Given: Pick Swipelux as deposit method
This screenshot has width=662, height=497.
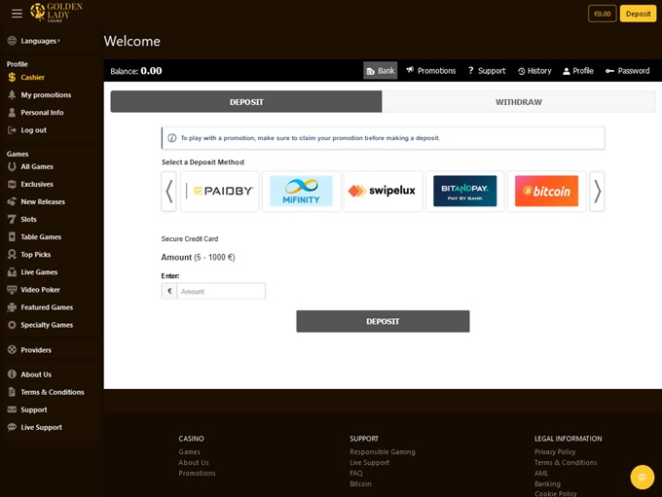Looking at the screenshot, I should [x=383, y=192].
